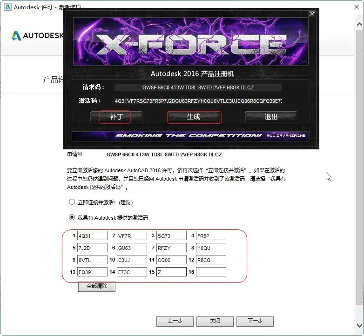This screenshot has height=336, width=364.
Task: Click the paragraph beginning 要立即激活您的 Autodesk AutoCAD 2016
Action: (176, 179)
